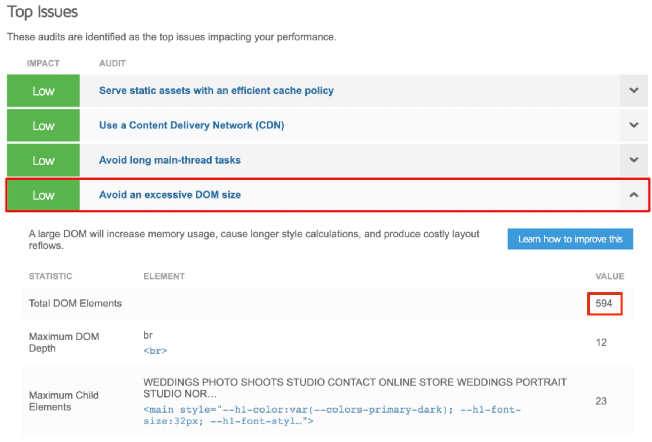Expand the Avoid long main-thread tasks audit
This screenshot has height=442, width=652.
633,160
